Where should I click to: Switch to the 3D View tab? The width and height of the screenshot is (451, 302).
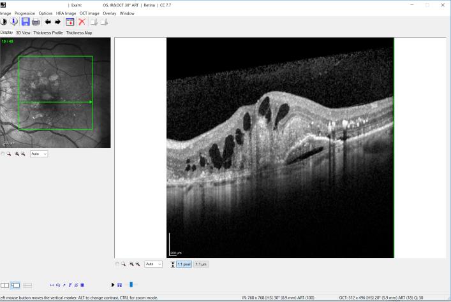click(23, 32)
